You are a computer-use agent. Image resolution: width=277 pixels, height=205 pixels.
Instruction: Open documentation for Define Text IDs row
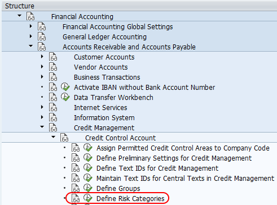point(76,168)
